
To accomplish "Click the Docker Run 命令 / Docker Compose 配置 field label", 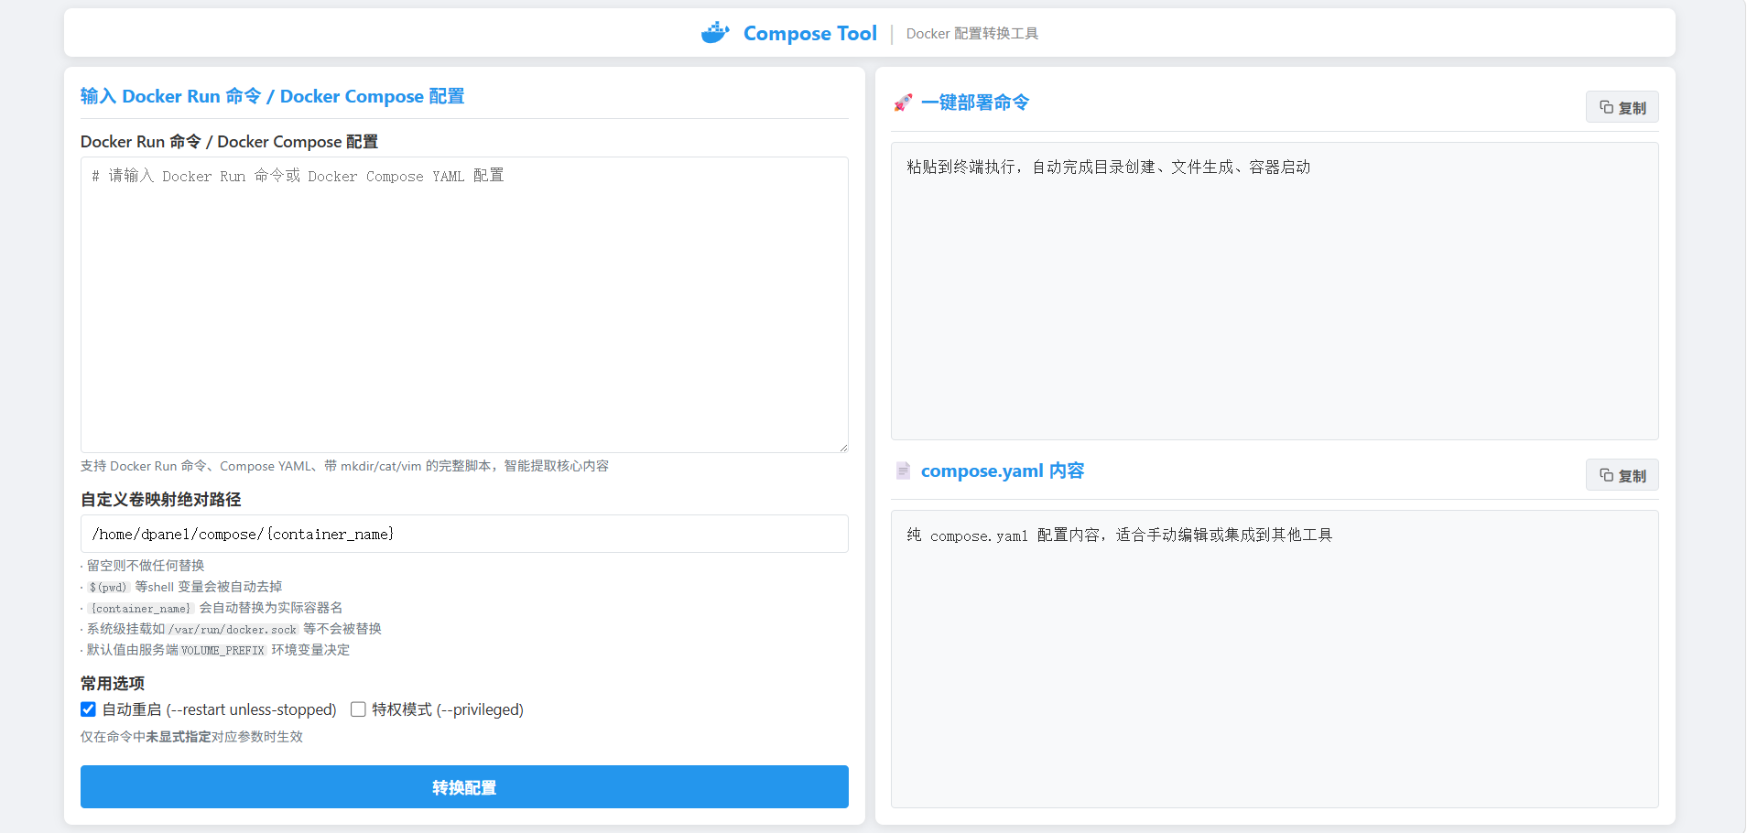I will 229,142.
